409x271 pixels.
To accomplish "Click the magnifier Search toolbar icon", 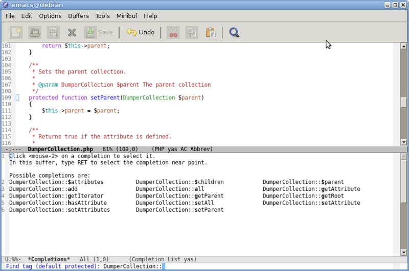I will click(234, 32).
